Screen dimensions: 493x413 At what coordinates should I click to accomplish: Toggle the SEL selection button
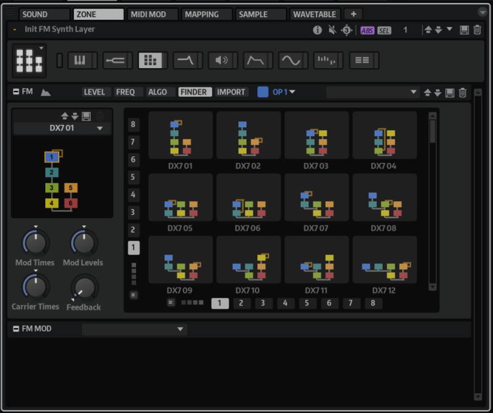coord(384,30)
